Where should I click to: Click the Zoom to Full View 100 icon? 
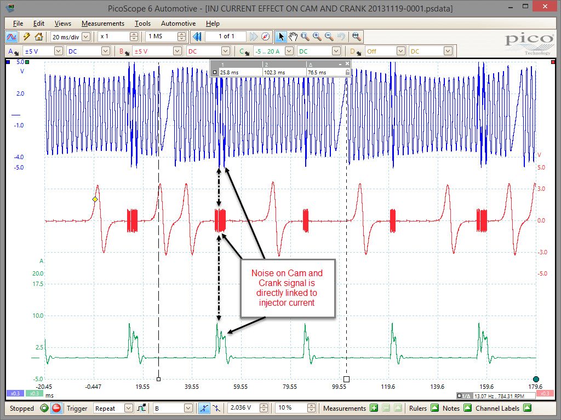point(356,37)
